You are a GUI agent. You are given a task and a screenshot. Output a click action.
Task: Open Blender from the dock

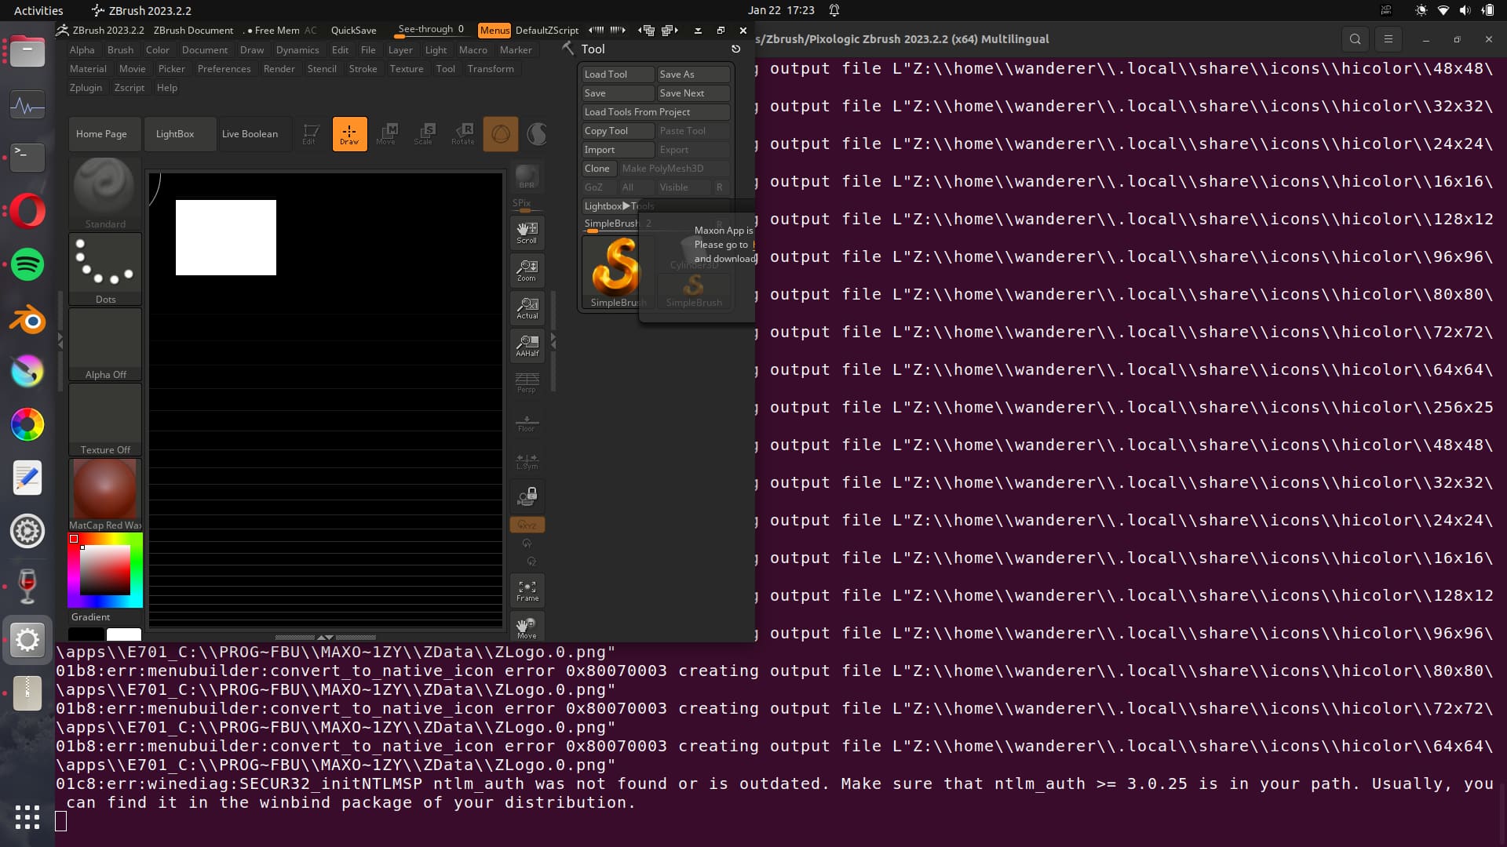pyautogui.click(x=27, y=319)
